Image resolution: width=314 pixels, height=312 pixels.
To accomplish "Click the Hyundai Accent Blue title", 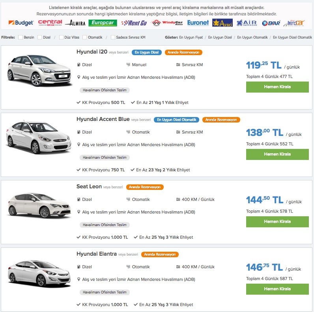I will click(x=103, y=119).
